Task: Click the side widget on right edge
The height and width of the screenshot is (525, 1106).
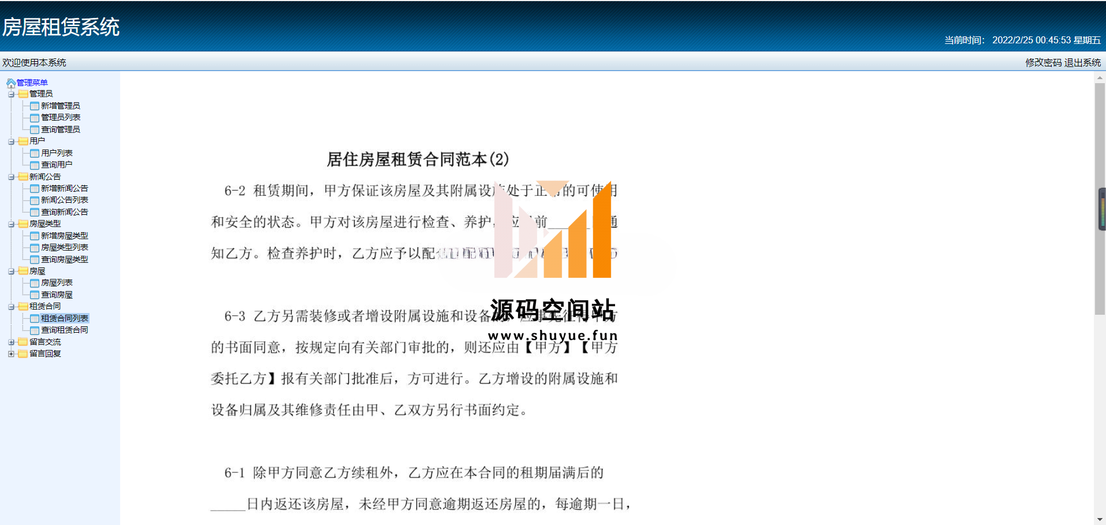Action: pos(1102,209)
